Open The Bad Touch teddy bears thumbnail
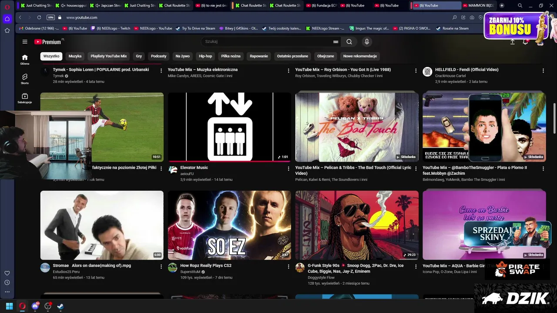557x313 pixels. click(x=357, y=127)
